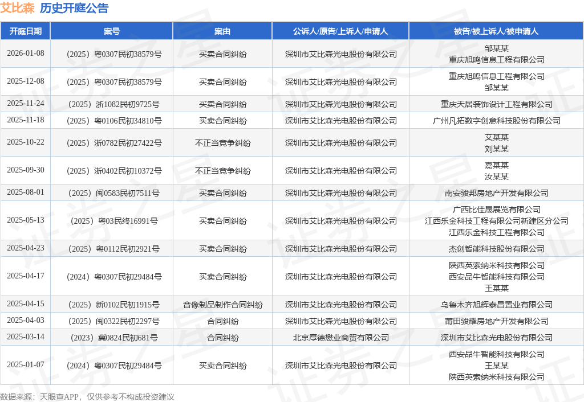Click defendant 广州凡拓数字创意科技股份有限公司
Screen dimensions: 584x402
tap(497, 121)
